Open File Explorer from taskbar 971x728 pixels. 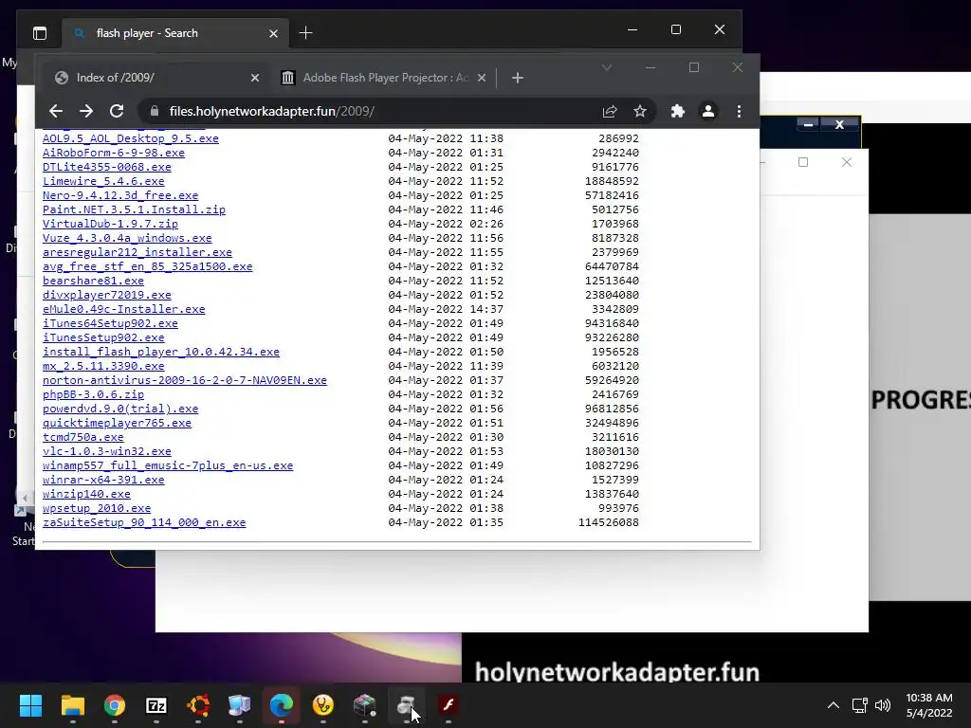pos(72,705)
